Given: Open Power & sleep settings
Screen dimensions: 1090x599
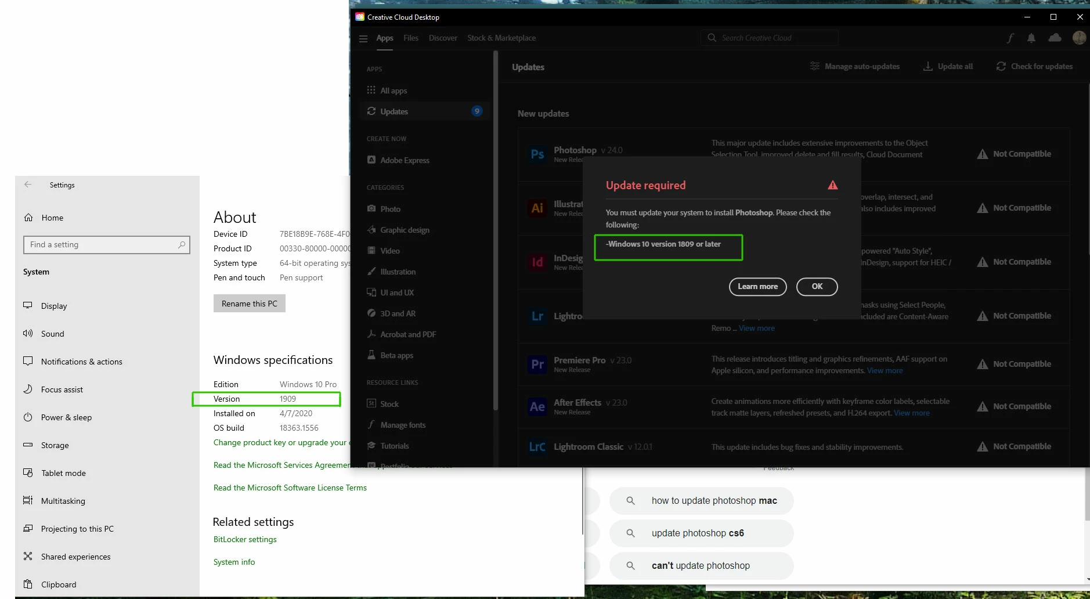Looking at the screenshot, I should [x=107, y=417].
